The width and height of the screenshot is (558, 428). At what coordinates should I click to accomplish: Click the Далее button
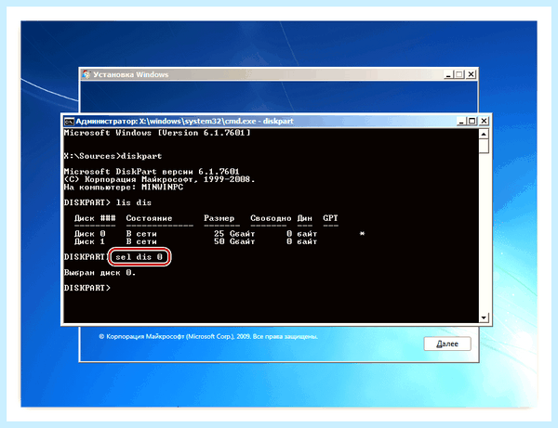(447, 344)
